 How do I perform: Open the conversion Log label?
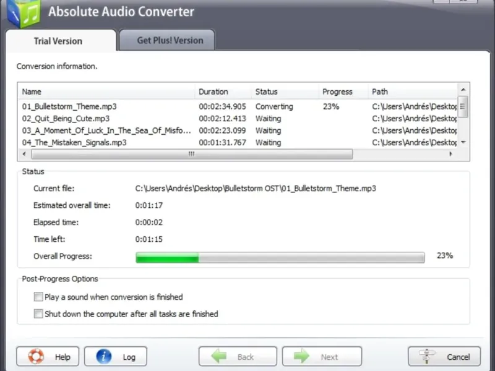pos(129,357)
